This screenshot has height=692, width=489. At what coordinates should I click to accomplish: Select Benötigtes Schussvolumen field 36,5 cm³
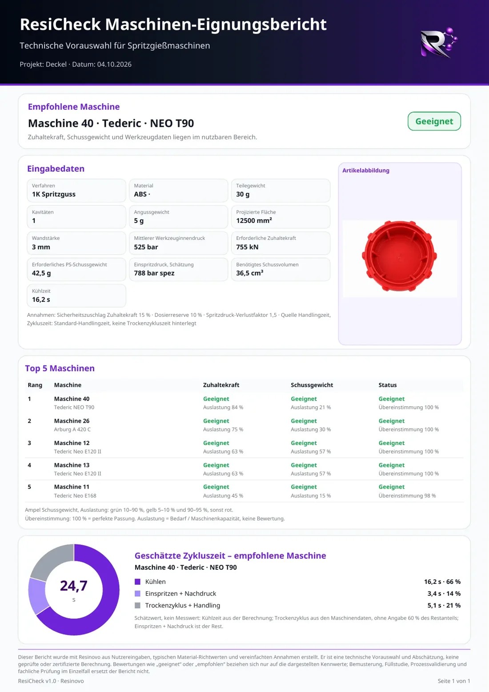click(281, 269)
